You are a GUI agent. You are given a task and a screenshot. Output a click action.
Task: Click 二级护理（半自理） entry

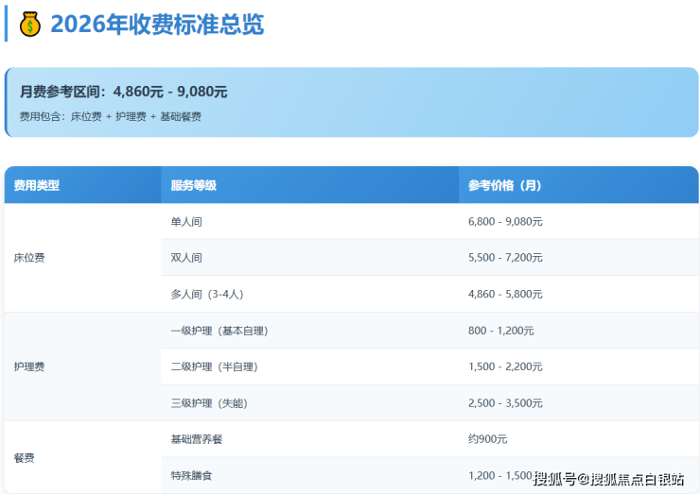pyautogui.click(x=214, y=366)
